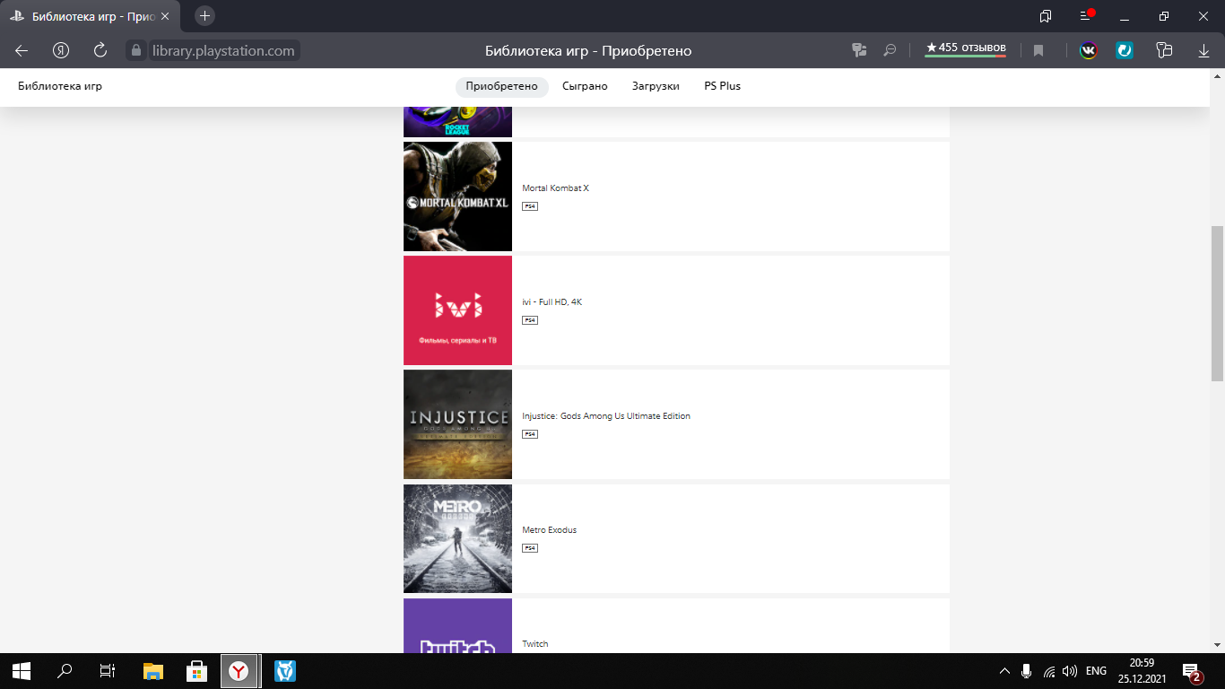Click the Библиотека игр page heading
The height and width of the screenshot is (689, 1225).
coord(60,86)
